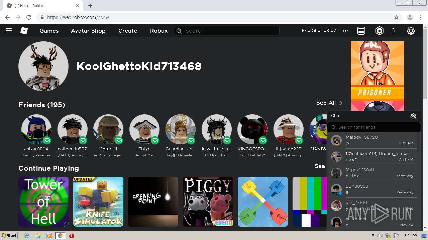Open the notifications feed icon
The height and width of the screenshot is (240, 428).
pyautogui.click(x=361, y=31)
